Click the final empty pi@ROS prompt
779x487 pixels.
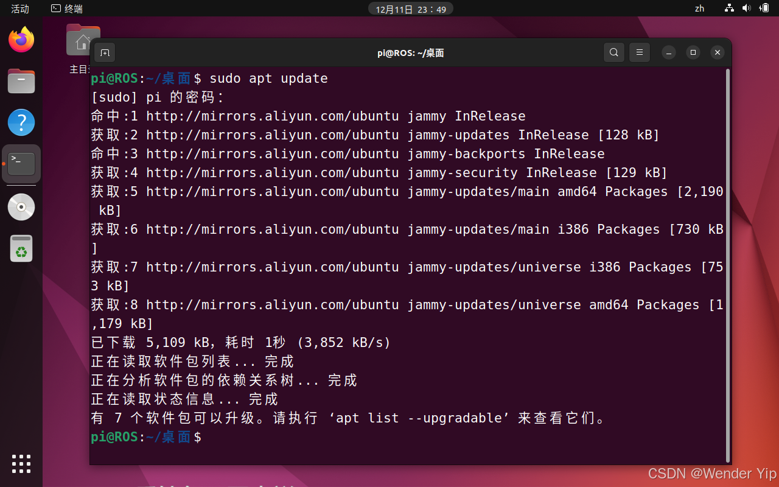pyautogui.click(x=146, y=437)
